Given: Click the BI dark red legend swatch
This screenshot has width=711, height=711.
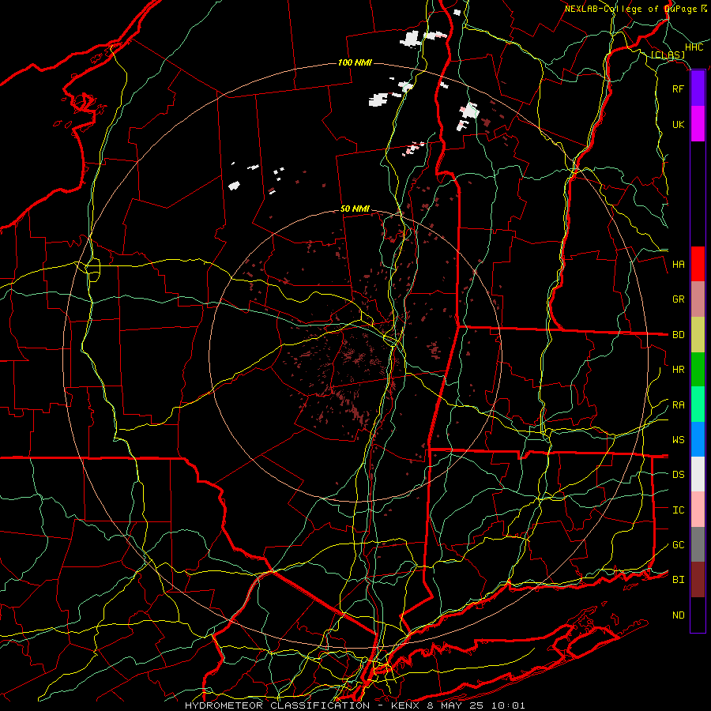Looking at the screenshot, I should (x=698, y=580).
